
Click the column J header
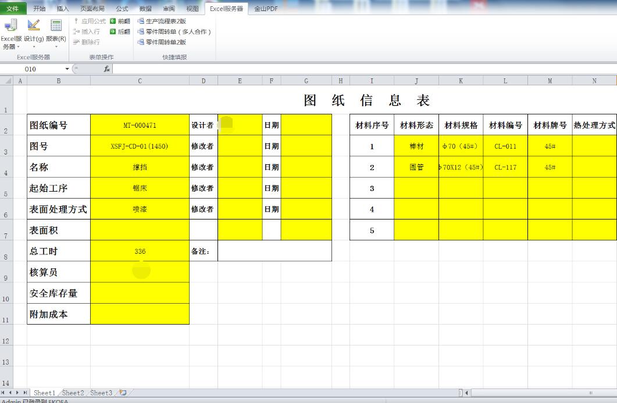[x=416, y=81]
